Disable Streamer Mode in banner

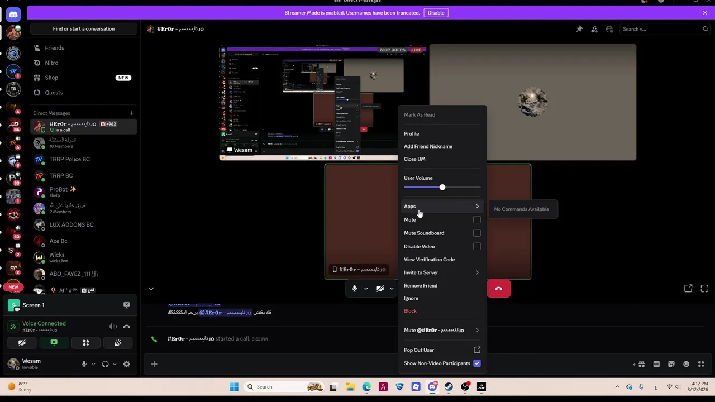(x=436, y=13)
